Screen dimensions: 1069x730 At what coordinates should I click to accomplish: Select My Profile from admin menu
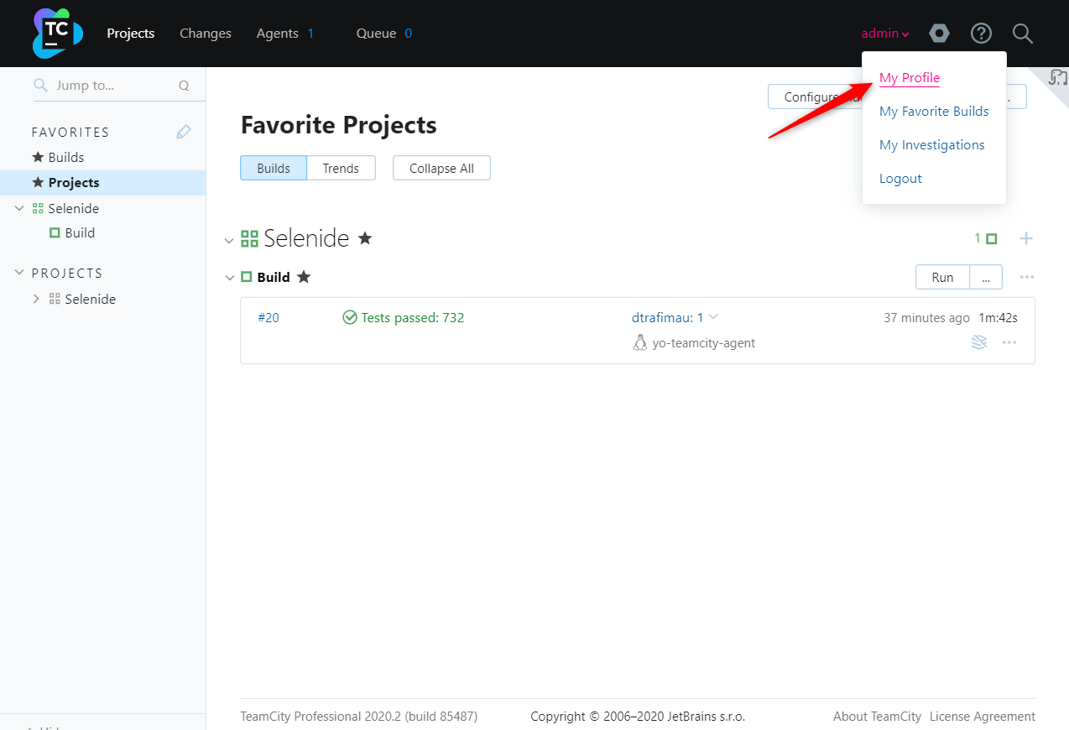click(x=909, y=78)
